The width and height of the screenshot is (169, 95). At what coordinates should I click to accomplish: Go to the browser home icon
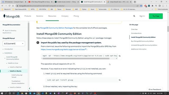click(13, 6)
